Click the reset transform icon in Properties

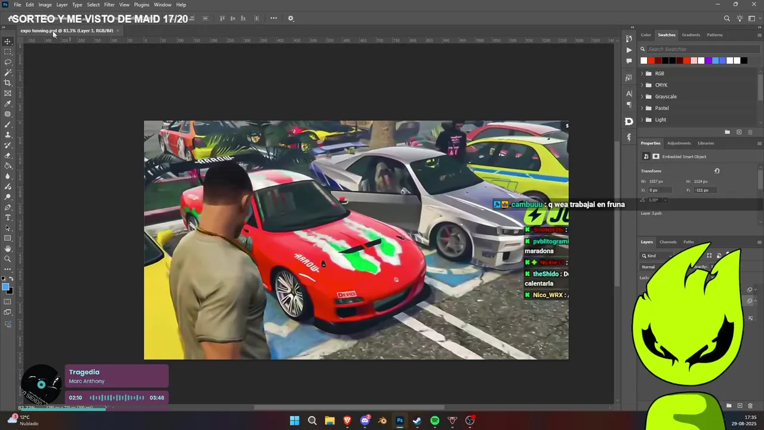tap(717, 171)
